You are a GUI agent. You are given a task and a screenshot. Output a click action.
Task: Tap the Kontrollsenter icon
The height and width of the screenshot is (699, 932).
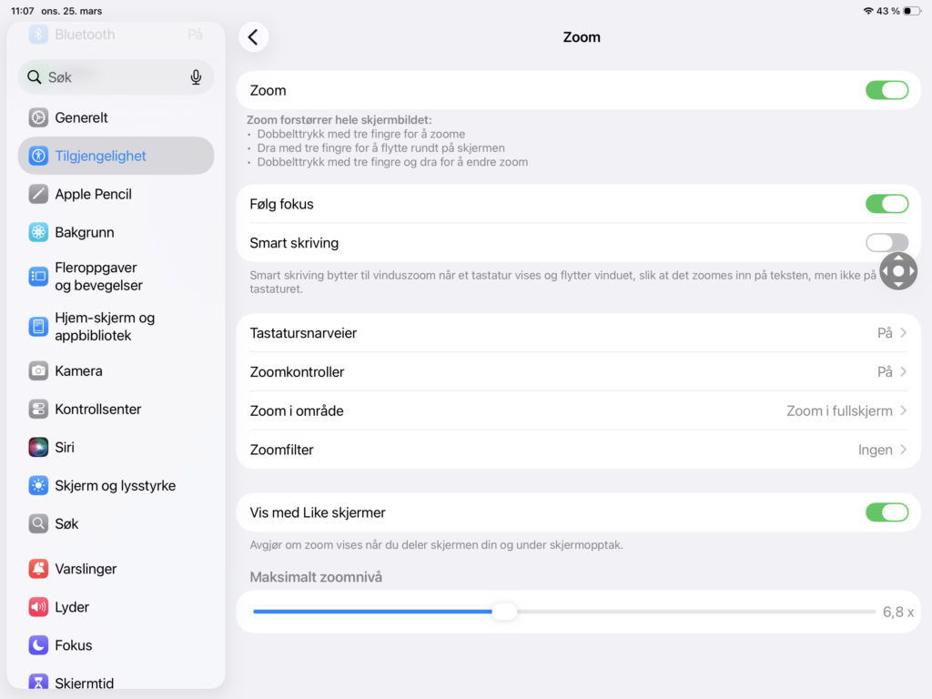tap(38, 409)
